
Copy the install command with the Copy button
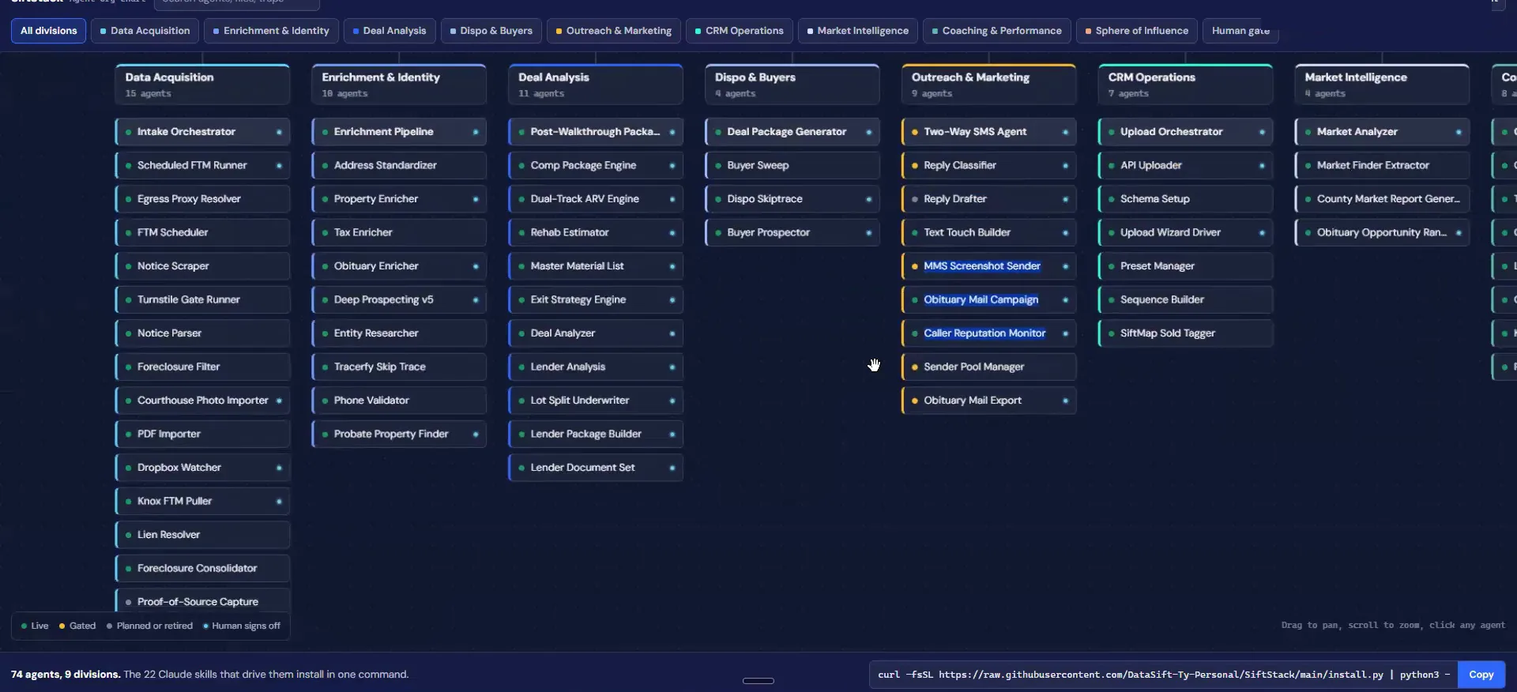coord(1481,675)
